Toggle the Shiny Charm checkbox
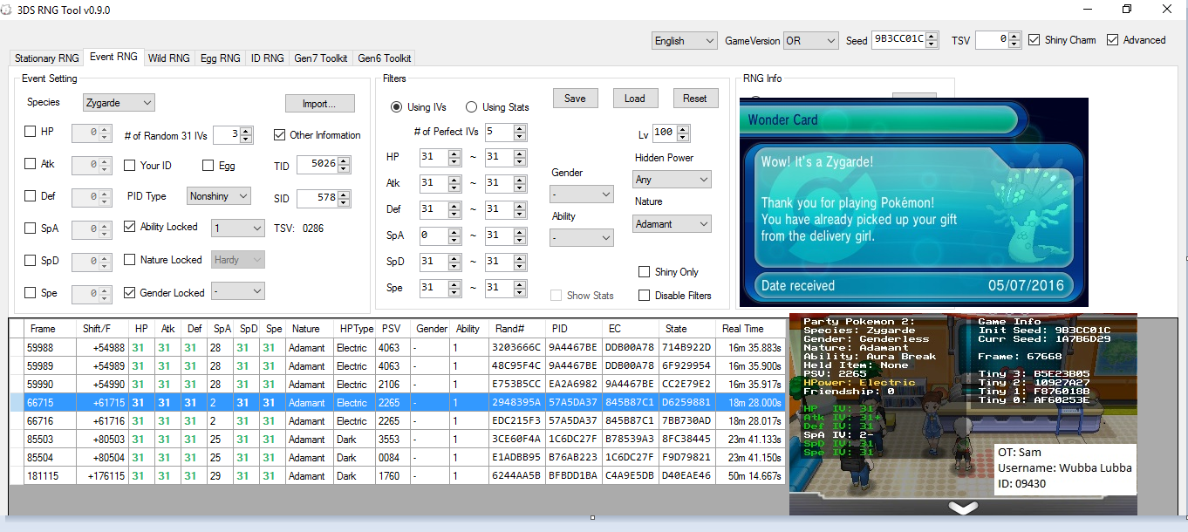 tap(1034, 40)
